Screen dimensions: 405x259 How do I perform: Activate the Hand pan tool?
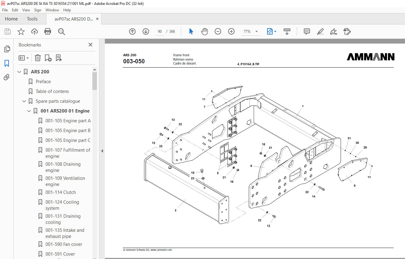click(x=204, y=31)
